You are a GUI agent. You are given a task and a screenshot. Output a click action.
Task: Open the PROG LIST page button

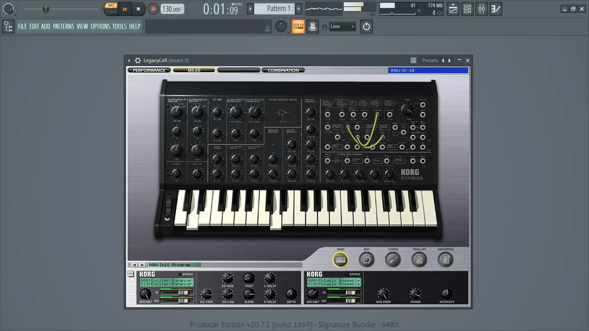[419, 259]
